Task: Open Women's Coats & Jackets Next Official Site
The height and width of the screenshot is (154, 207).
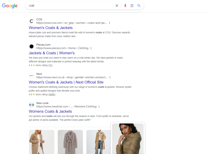Action: click(x=66, y=82)
